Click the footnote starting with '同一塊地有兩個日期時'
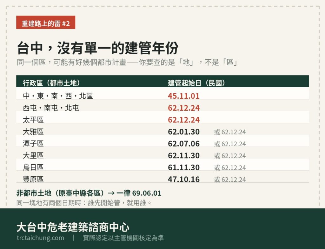The height and width of the screenshot is (249, 325). (84, 203)
